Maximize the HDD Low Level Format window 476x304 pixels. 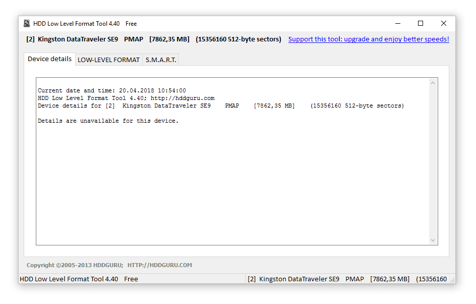421,23
